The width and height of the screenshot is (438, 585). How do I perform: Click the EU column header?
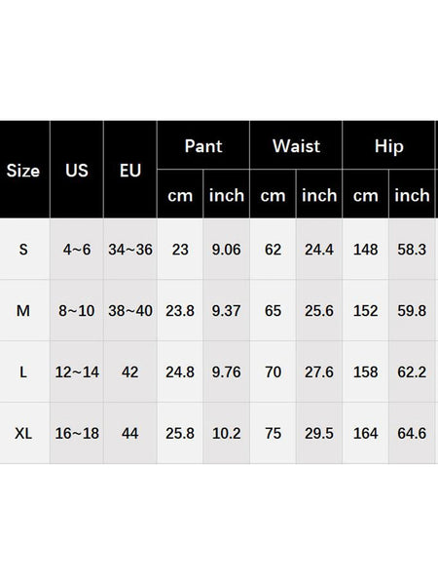130,171
